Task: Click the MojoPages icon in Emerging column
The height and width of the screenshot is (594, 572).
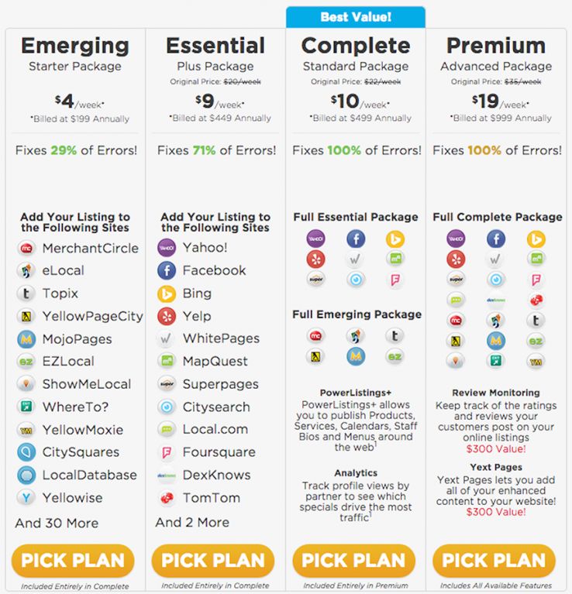Action: 26,339
